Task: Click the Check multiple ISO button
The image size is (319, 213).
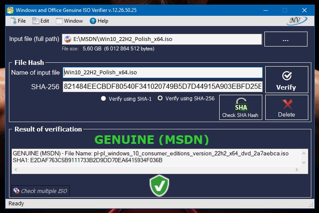Action: (x=41, y=191)
